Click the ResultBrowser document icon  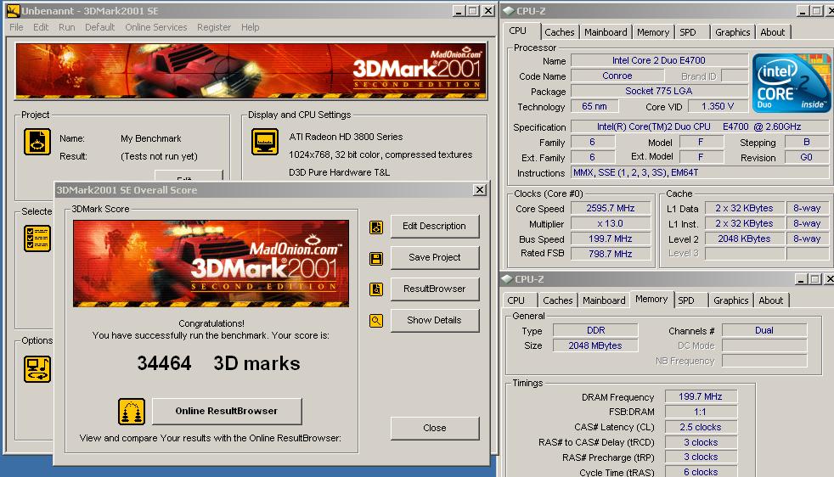click(x=376, y=289)
